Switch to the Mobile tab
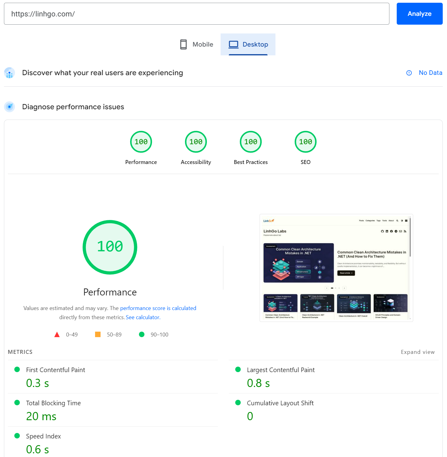447x457 pixels. pyautogui.click(x=197, y=44)
